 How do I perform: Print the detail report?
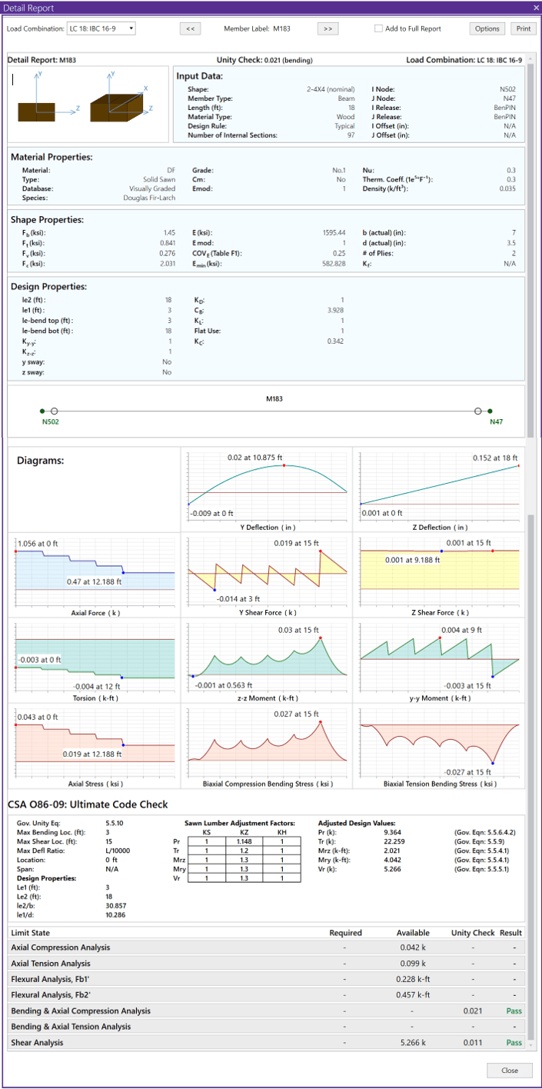523,28
